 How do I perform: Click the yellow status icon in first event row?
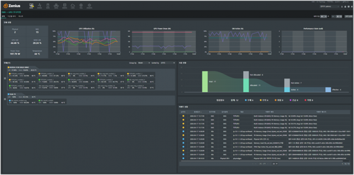tap(184, 116)
